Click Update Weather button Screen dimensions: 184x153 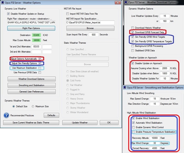coord(80,123)
